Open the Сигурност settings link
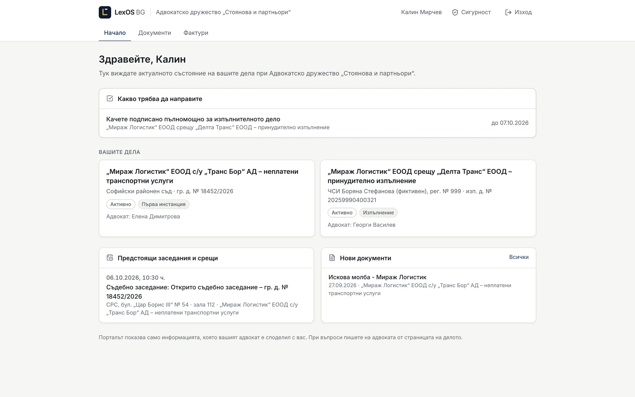Image resolution: width=635 pixels, height=397 pixels. [x=471, y=12]
